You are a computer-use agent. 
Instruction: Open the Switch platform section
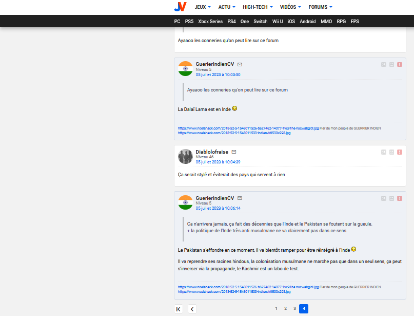(260, 22)
